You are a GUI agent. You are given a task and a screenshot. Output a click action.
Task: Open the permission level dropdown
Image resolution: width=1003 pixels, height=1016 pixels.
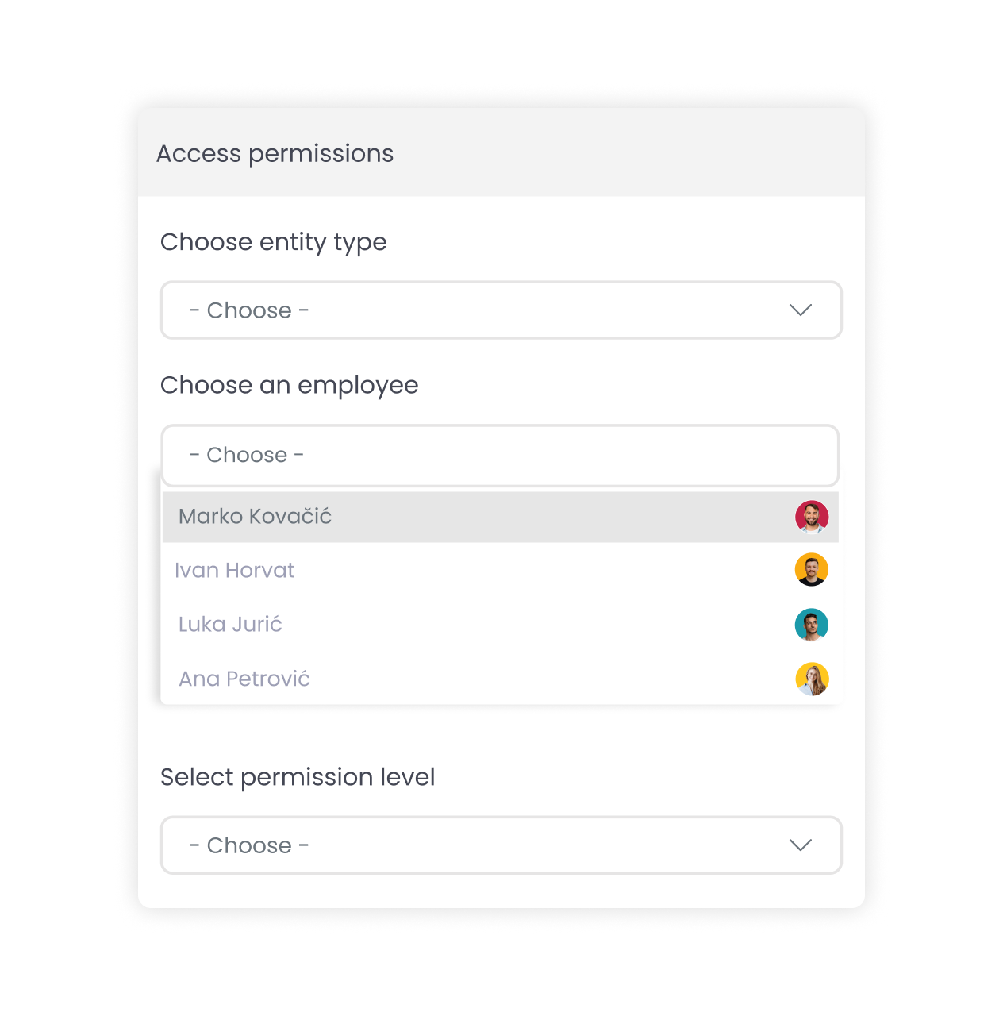pyautogui.click(x=501, y=845)
